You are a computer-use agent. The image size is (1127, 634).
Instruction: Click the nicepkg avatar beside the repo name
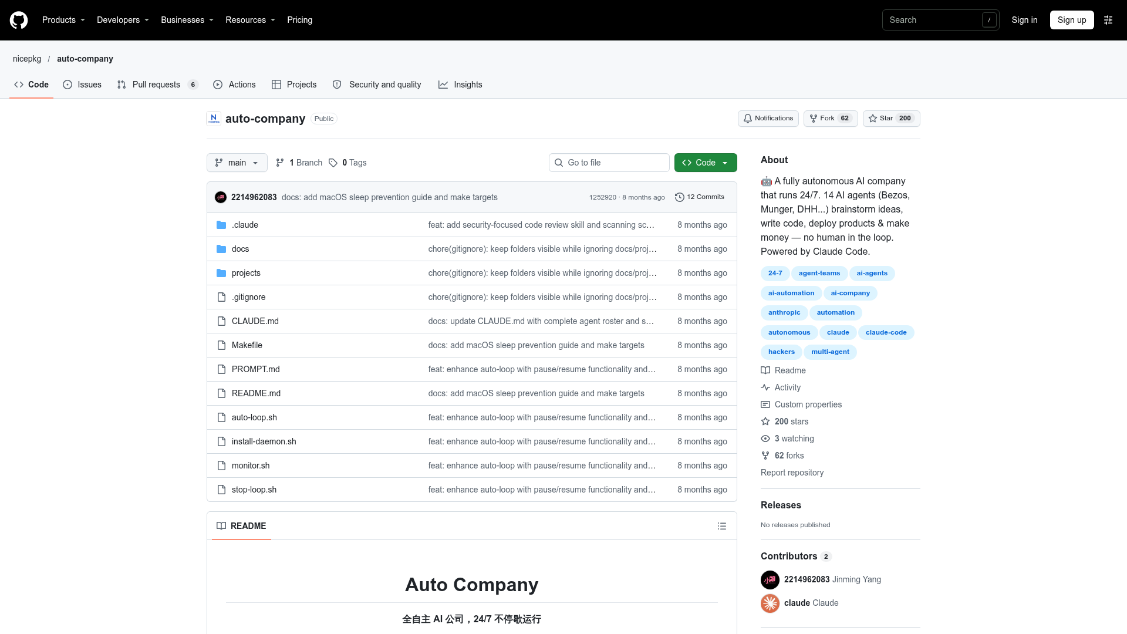pyautogui.click(x=214, y=119)
